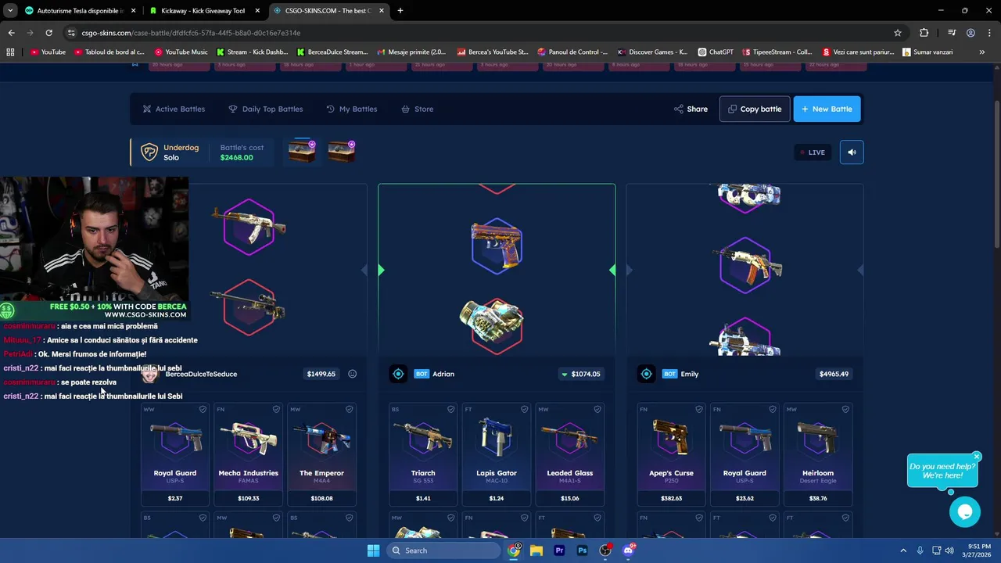The height and width of the screenshot is (563, 1001).
Task: Show more bookmarks chevron
Action: pyautogui.click(x=982, y=52)
